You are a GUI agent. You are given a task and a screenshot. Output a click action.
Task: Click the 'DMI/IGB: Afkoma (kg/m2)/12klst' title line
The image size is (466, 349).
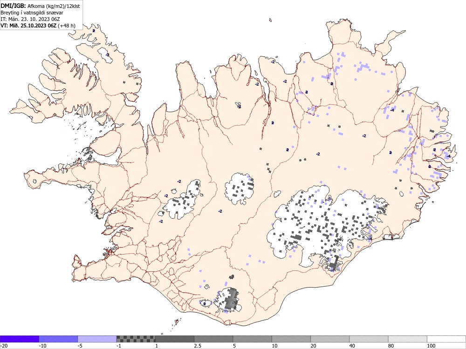41,6
